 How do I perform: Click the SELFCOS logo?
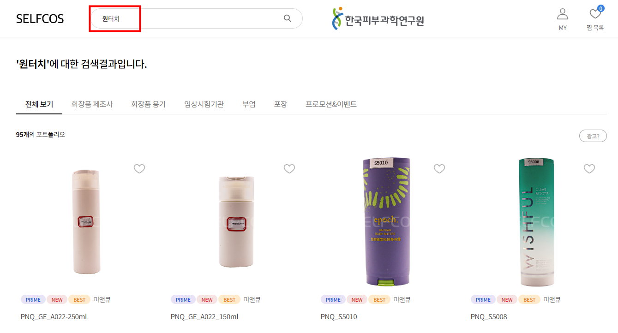tap(40, 19)
